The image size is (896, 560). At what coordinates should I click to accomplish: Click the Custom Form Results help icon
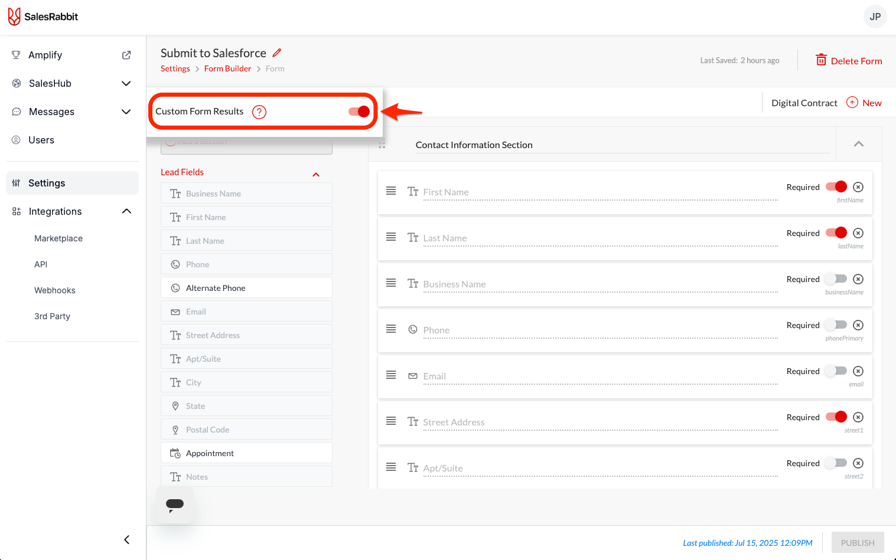point(259,112)
